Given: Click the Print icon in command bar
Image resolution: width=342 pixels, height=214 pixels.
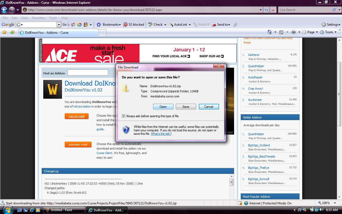Looking at the screenshot, I should [294, 32].
